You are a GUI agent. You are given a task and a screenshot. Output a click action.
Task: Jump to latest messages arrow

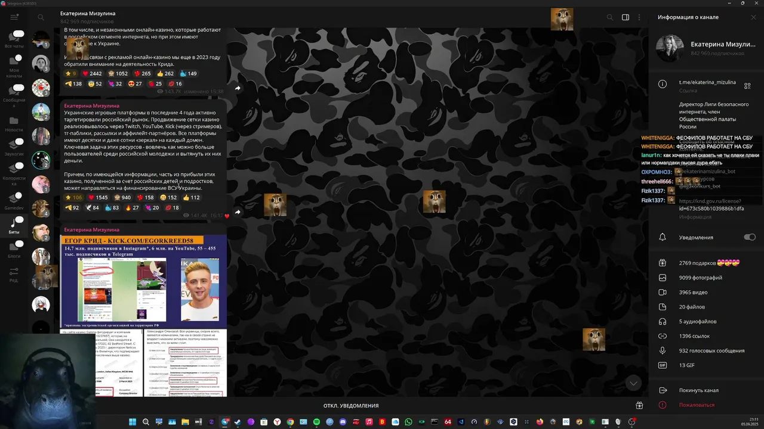pyautogui.click(x=634, y=383)
